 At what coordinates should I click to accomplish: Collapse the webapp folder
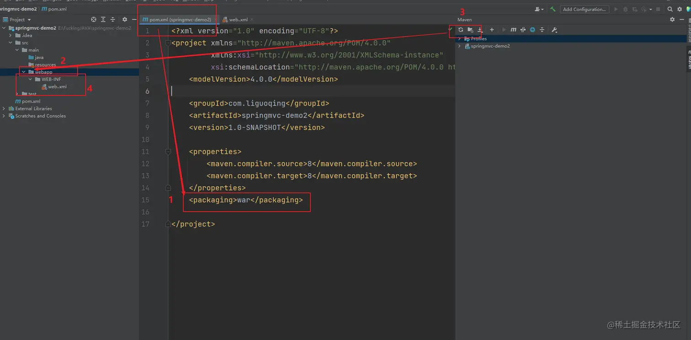24,72
